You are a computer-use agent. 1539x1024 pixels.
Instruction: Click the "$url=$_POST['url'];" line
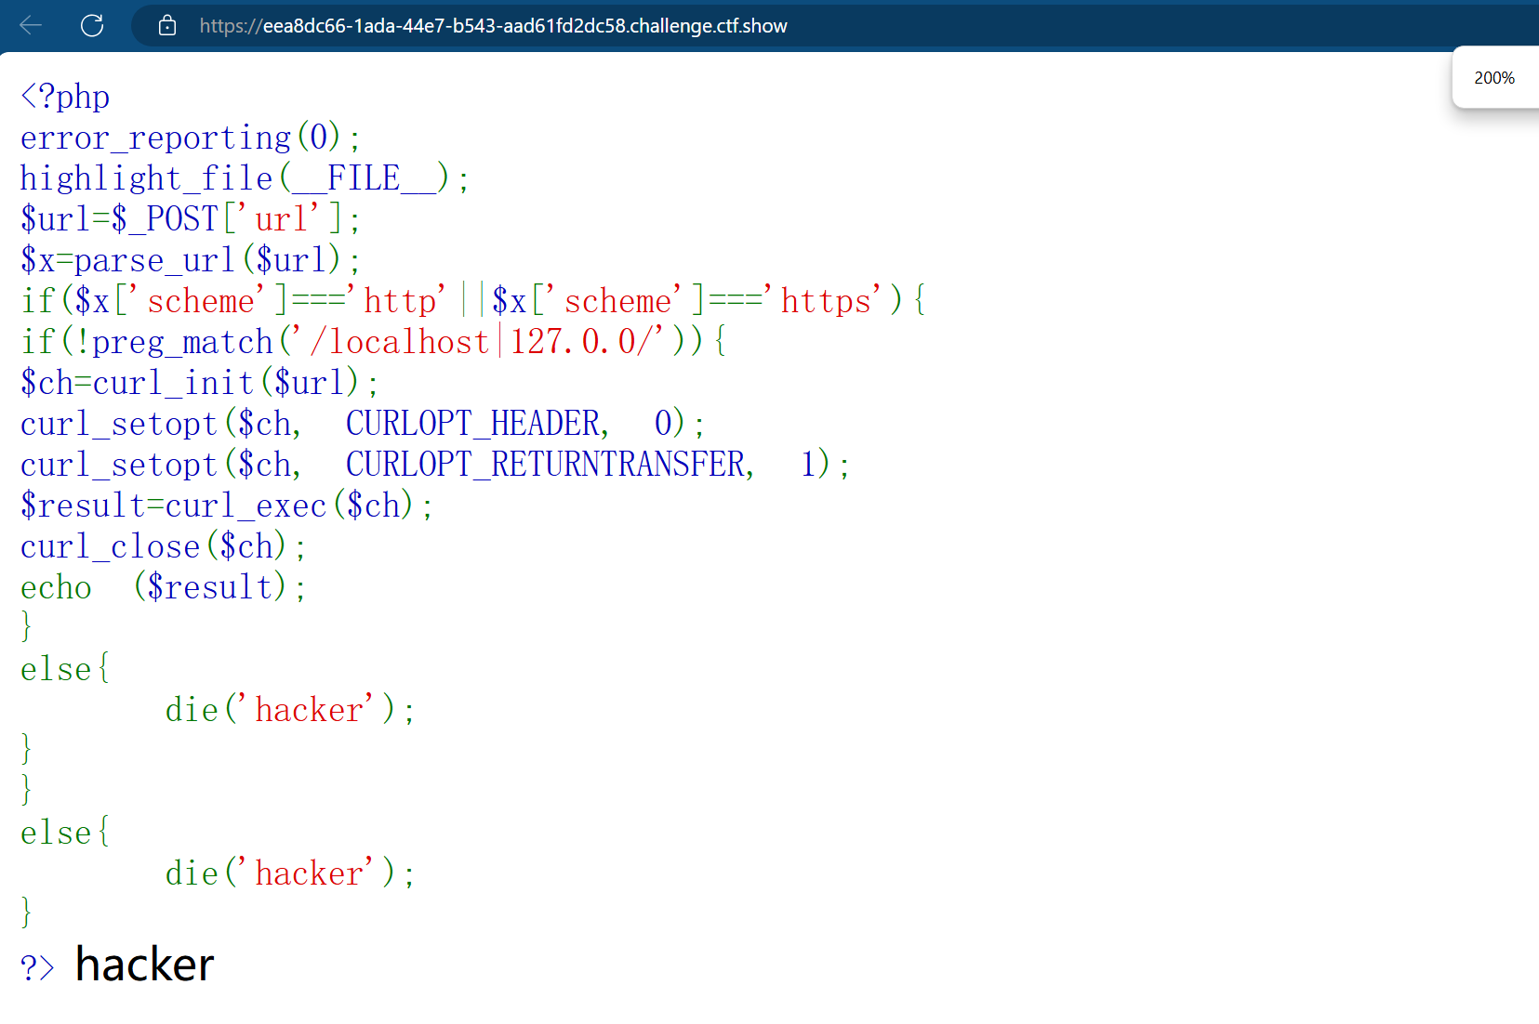click(x=191, y=219)
